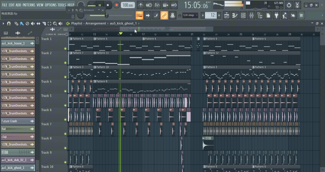
Task: Select Future Crash in the picker list
Action: click(x=18, y=121)
